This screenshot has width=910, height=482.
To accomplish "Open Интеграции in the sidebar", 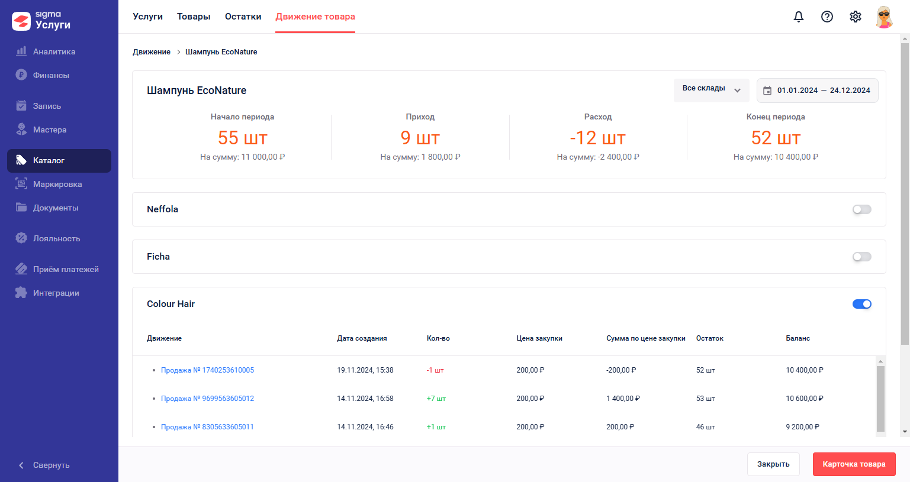I will [59, 293].
